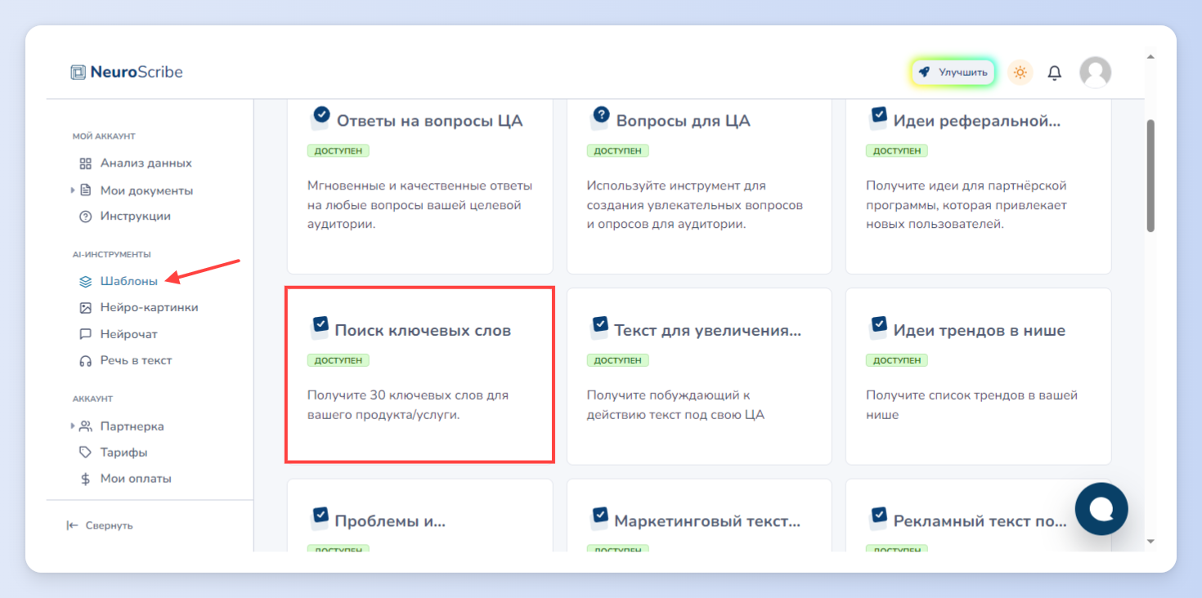The image size is (1202, 598).
Task: Click the Улучшить upgrade button
Action: tap(953, 72)
